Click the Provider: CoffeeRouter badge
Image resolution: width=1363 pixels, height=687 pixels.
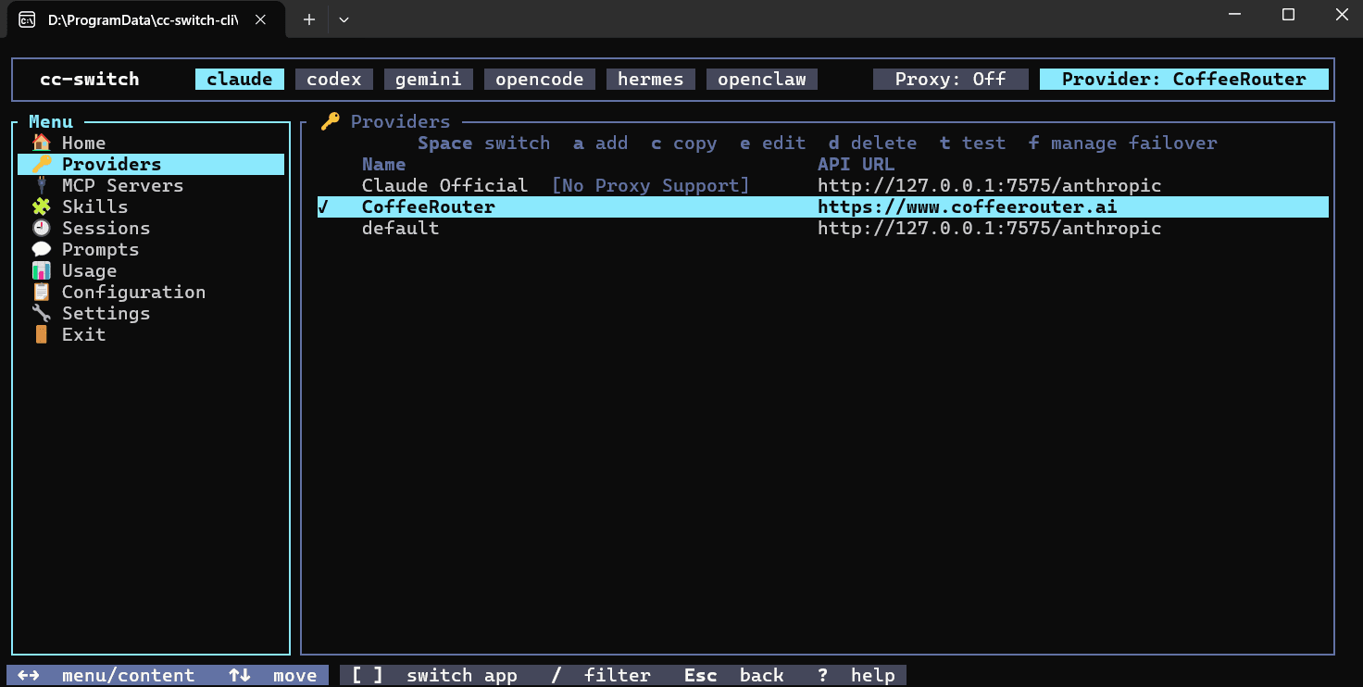click(1184, 79)
